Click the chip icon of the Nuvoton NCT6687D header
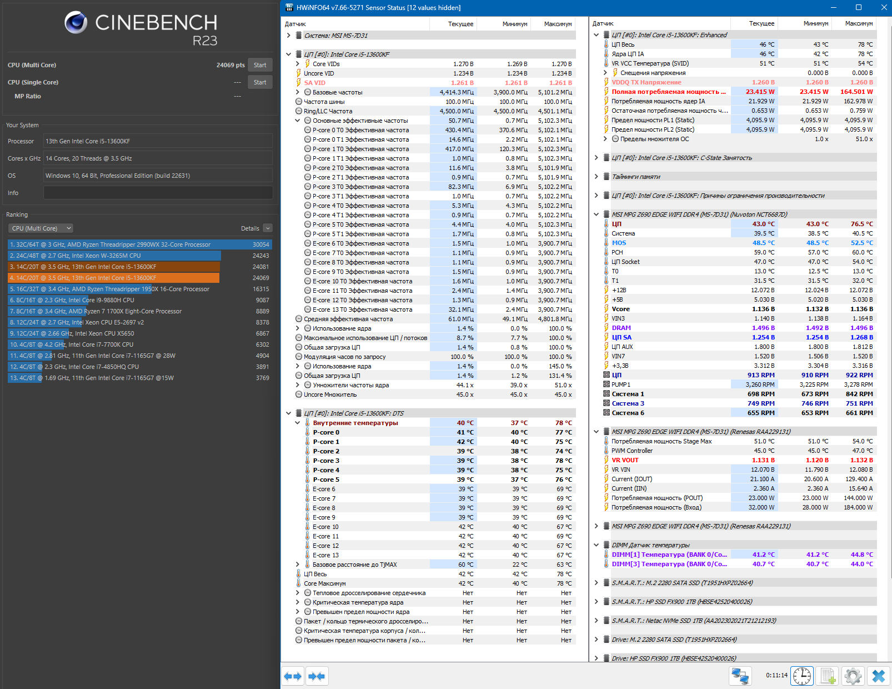Image resolution: width=892 pixels, height=689 pixels. pyautogui.click(x=607, y=214)
